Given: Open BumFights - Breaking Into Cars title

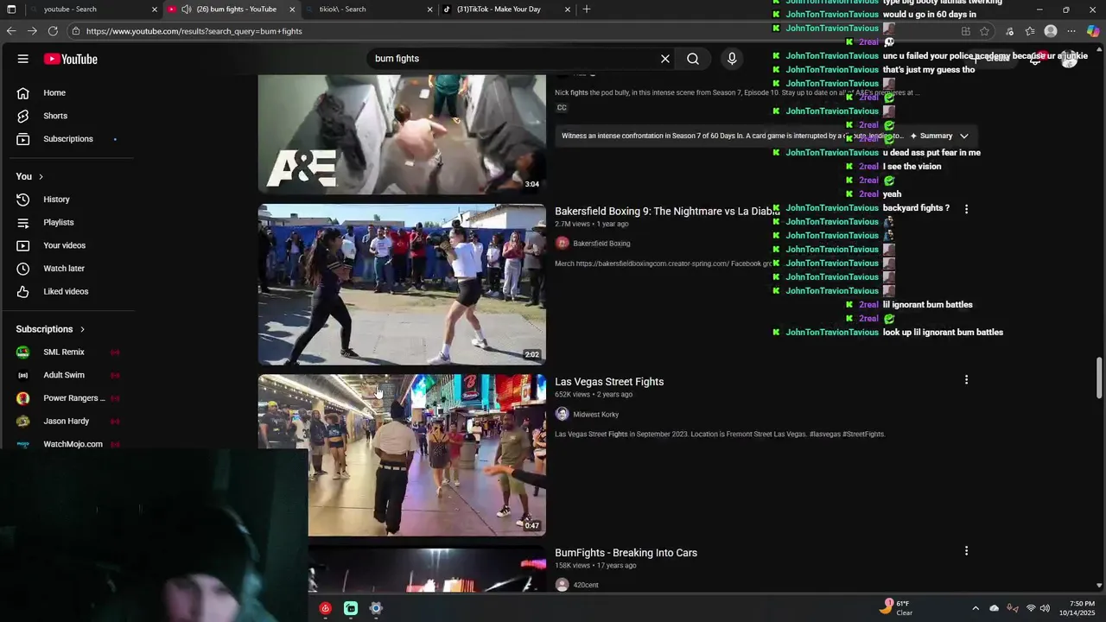Looking at the screenshot, I should (x=626, y=553).
